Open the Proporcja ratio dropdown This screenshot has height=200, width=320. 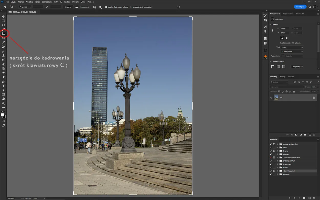click(25, 7)
